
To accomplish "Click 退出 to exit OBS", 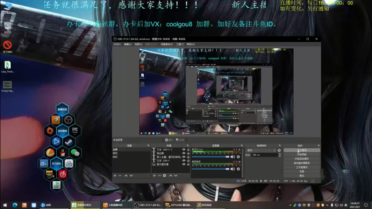I will click(x=302, y=176).
